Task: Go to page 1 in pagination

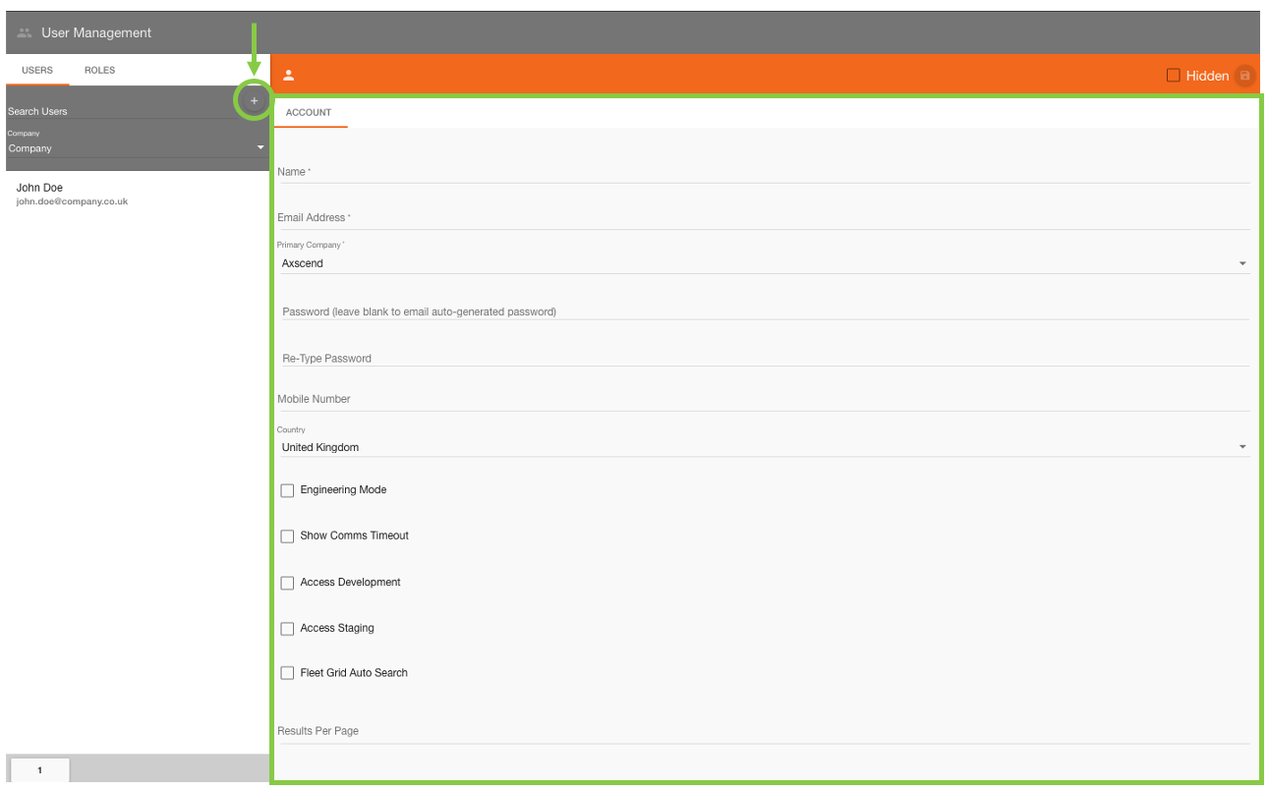Action: tap(39, 770)
